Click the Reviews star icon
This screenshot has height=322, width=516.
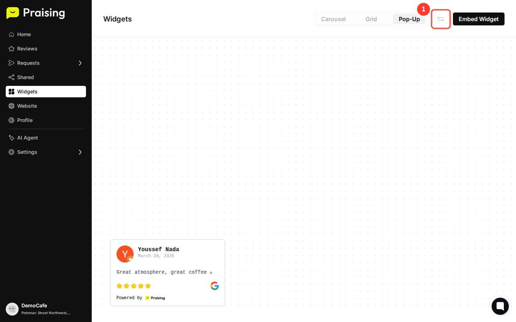tap(11, 49)
